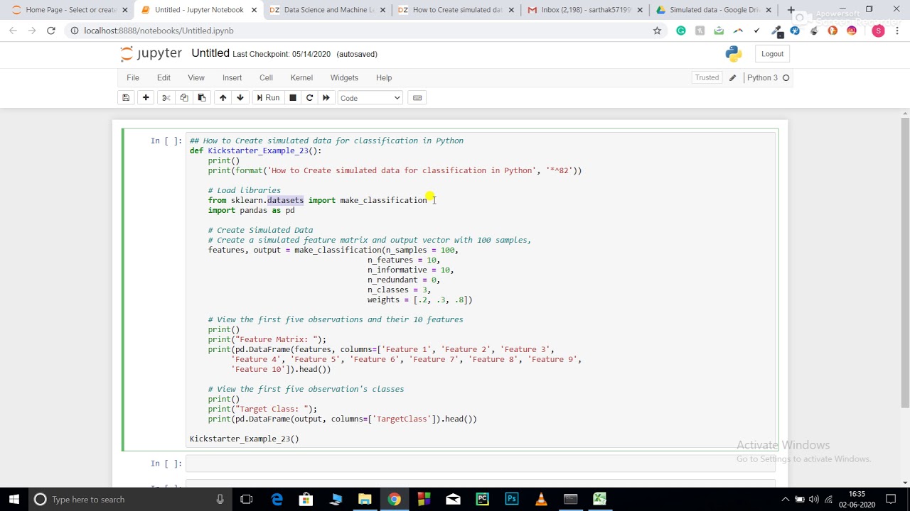Viewport: 910px width, 511px height.
Task: Open the View menu
Action: 196,77
